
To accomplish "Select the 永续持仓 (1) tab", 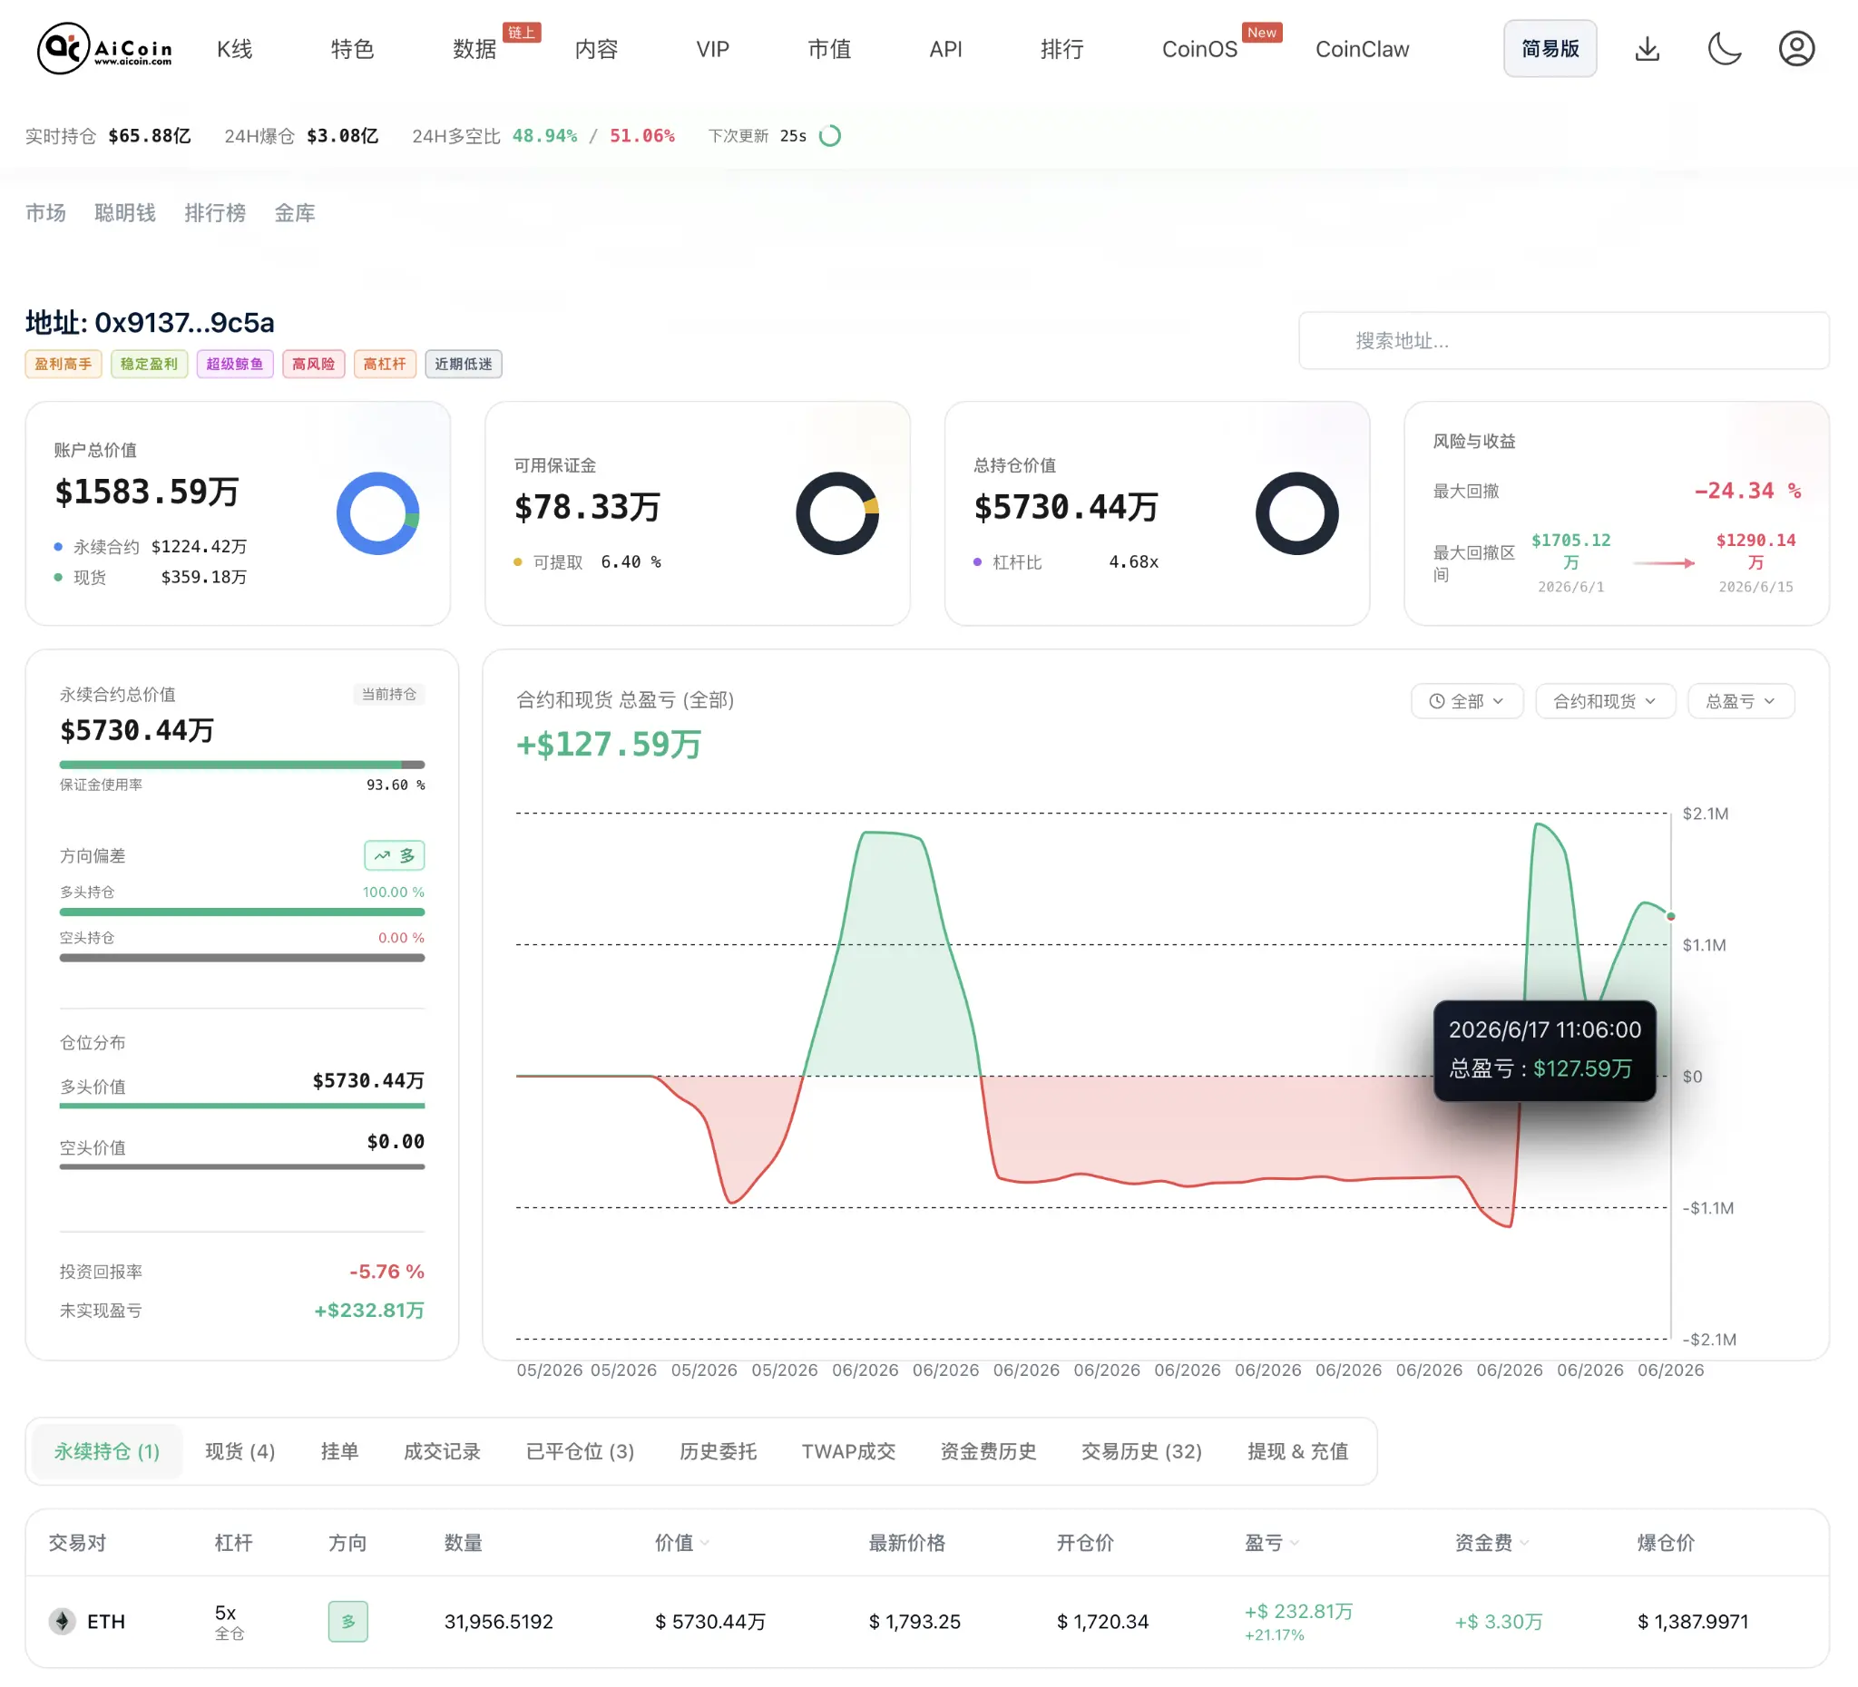I will (x=106, y=1451).
